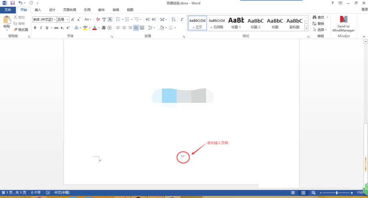Click the Send to MindManager icon
The width and height of the screenshot is (368, 198).
[x=343, y=24]
